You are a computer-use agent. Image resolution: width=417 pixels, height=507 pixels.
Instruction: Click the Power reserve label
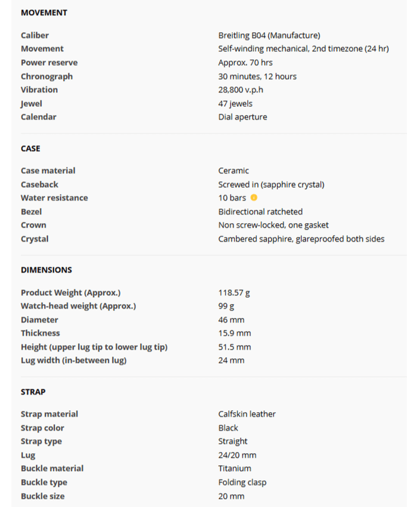(x=49, y=63)
